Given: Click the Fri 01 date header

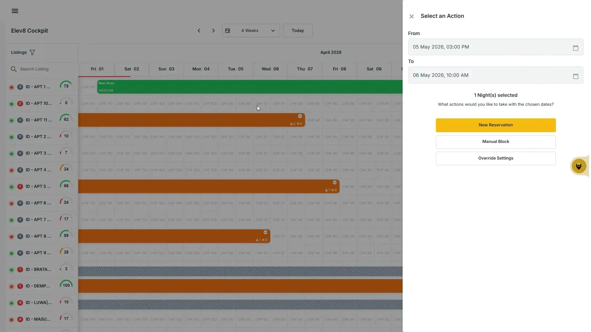Looking at the screenshot, I should 97,69.
